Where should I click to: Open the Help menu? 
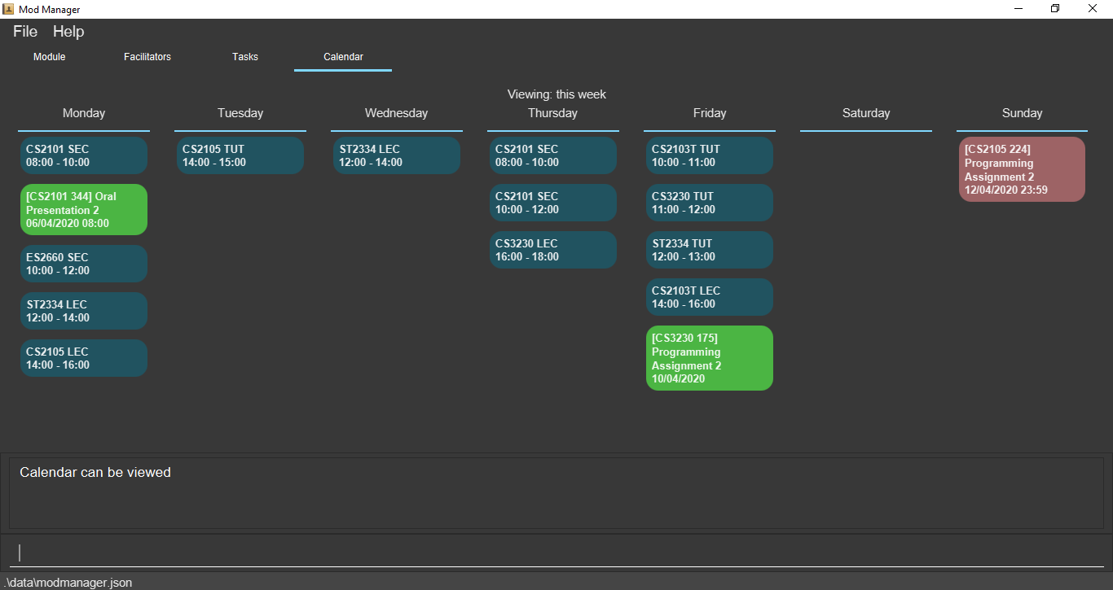pyautogui.click(x=68, y=32)
